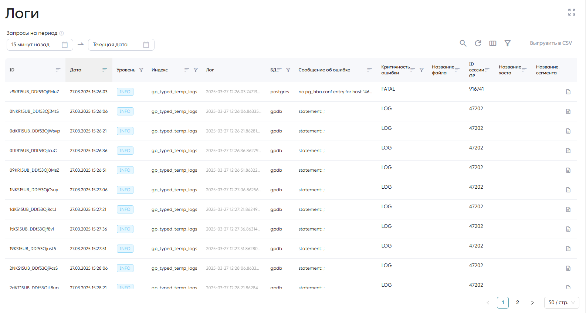The height and width of the screenshot is (313, 586).
Task: Open the '15 минут назад' date picker
Action: pyautogui.click(x=40, y=45)
